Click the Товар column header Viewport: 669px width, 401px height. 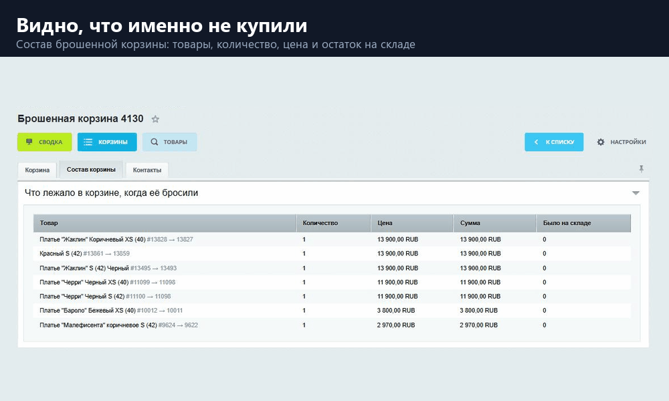pos(165,223)
